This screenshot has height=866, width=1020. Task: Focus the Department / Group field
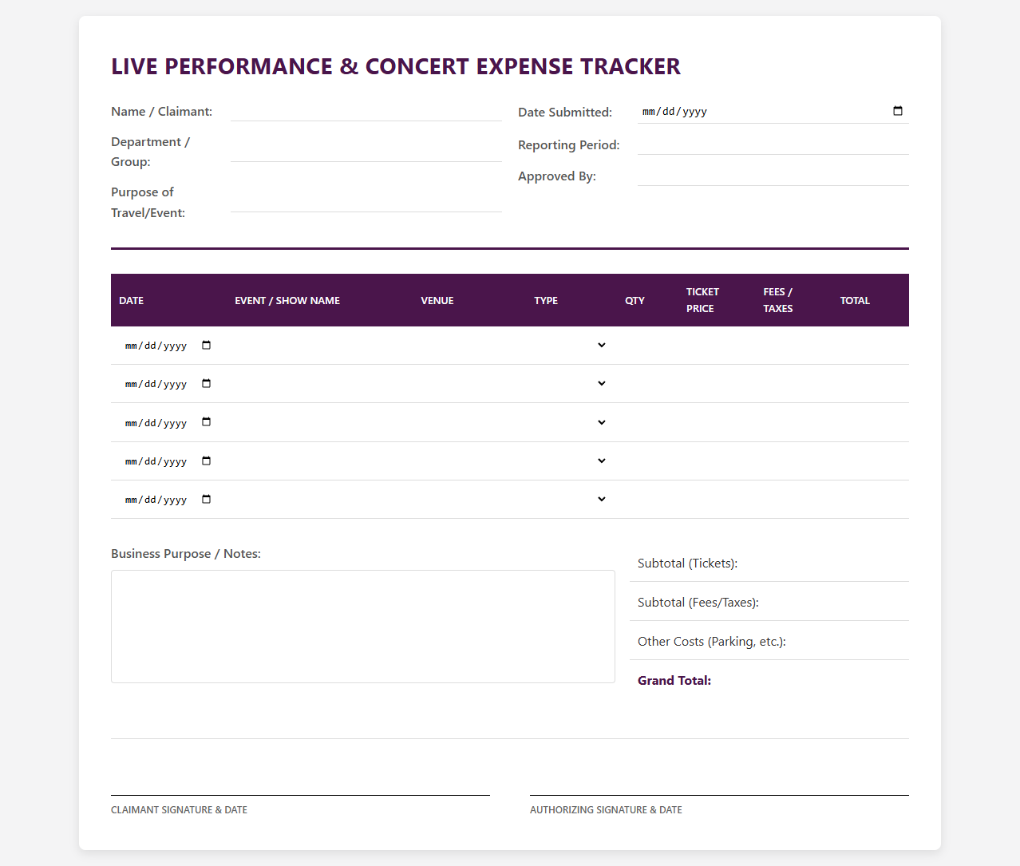[366, 152]
